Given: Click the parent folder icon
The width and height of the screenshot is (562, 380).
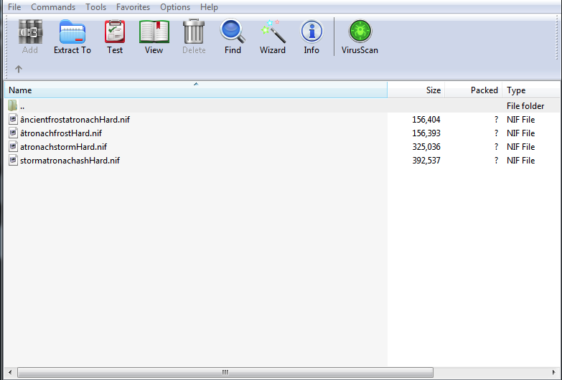Looking at the screenshot, I should (x=12, y=105).
